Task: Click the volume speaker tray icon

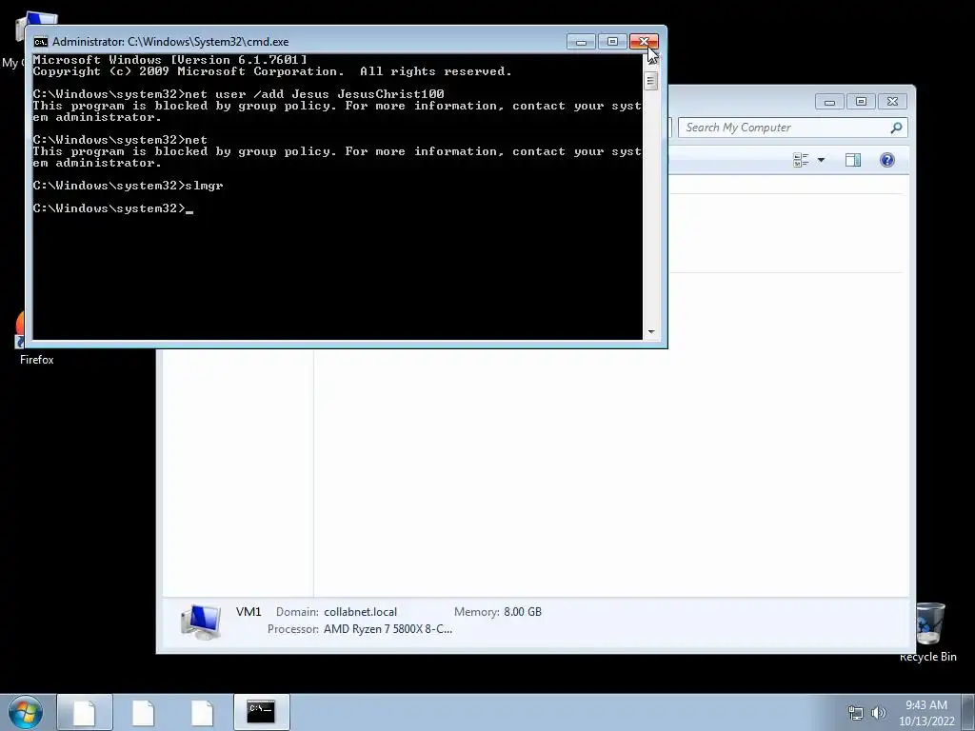Action: click(x=879, y=713)
